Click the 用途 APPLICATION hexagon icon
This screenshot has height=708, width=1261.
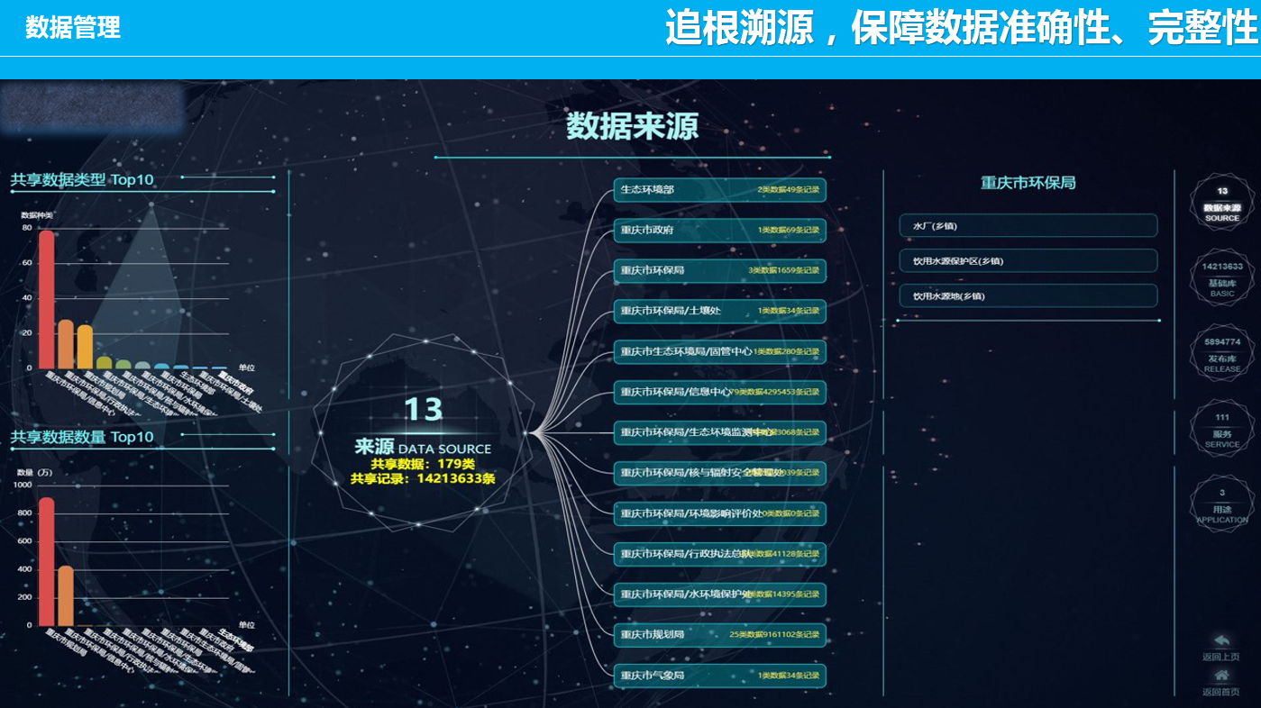pos(1221,504)
